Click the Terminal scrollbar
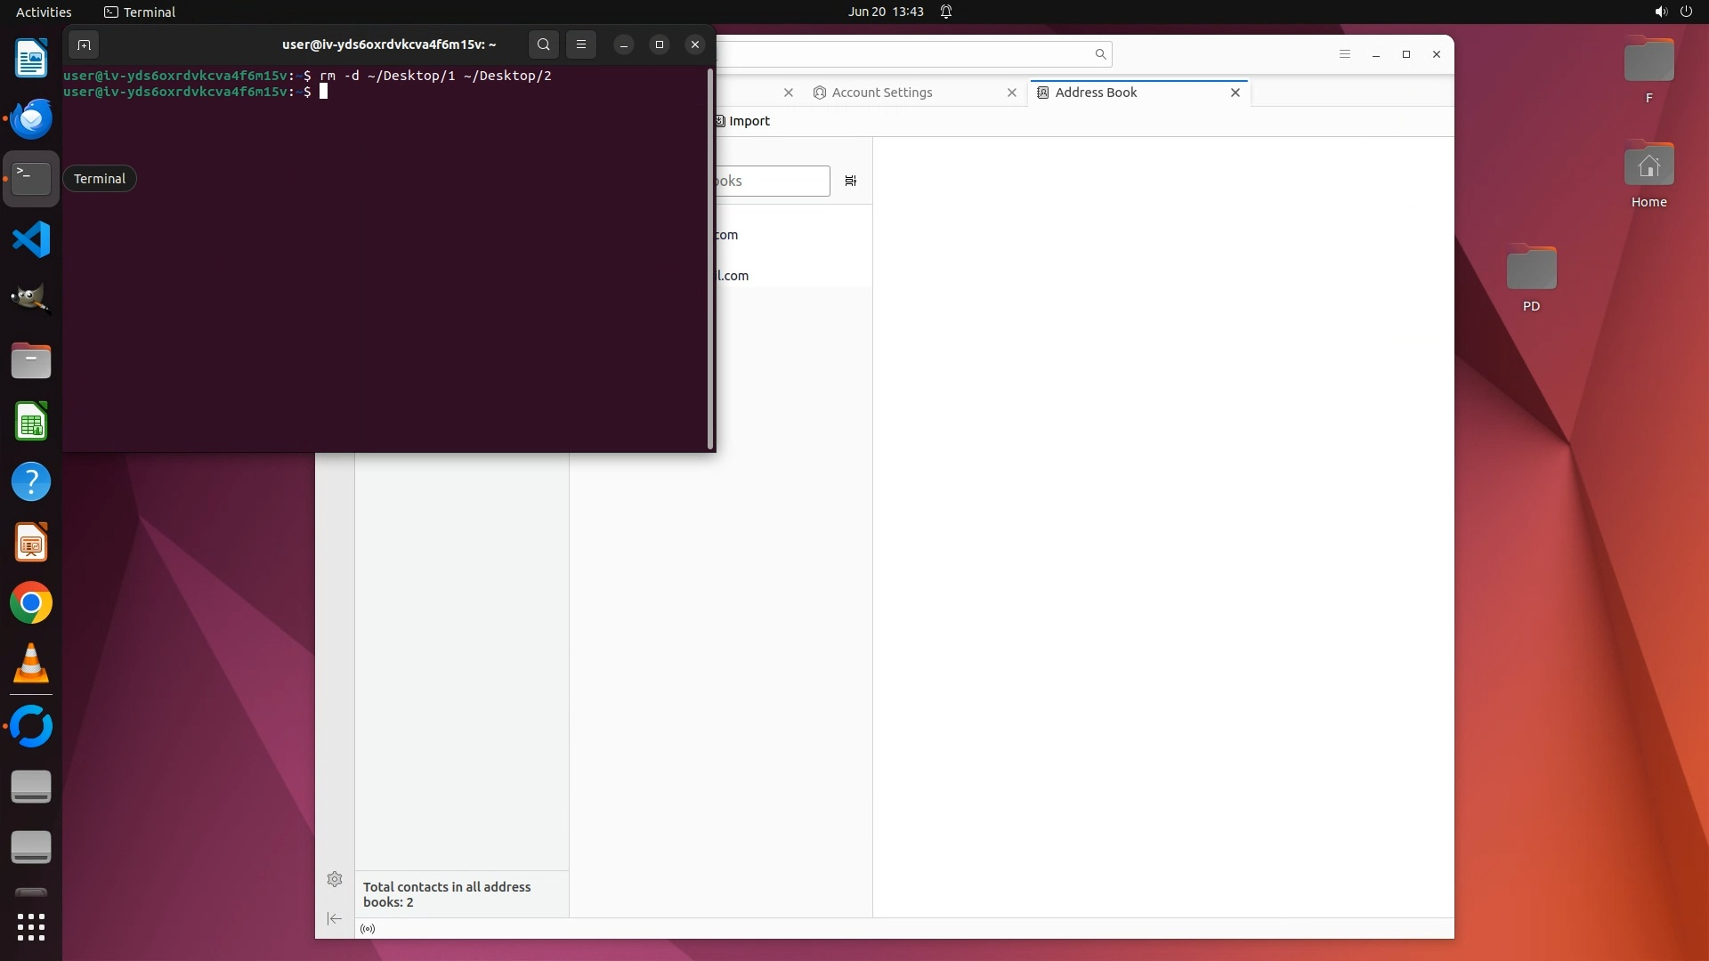The image size is (1709, 961). pyautogui.click(x=710, y=258)
